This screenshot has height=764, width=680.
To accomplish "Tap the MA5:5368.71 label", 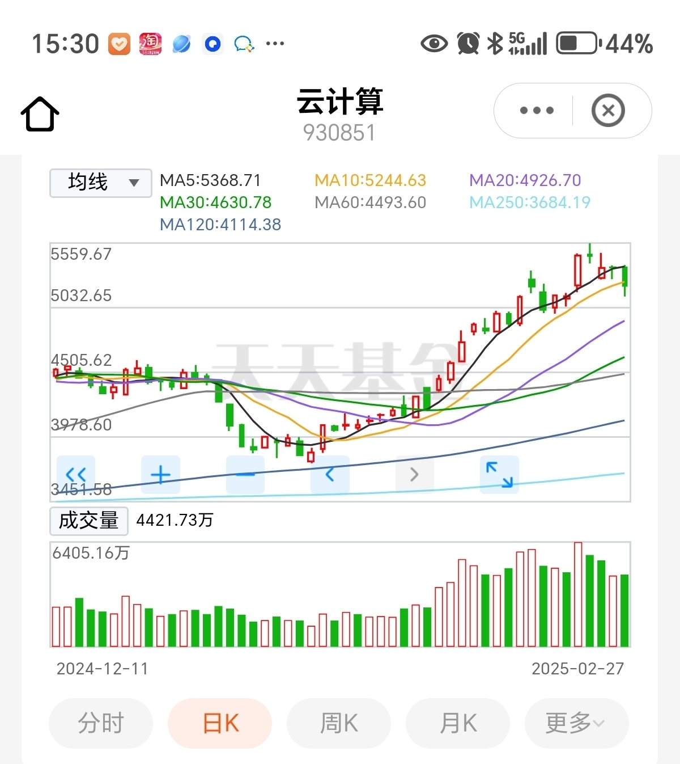I will point(210,180).
